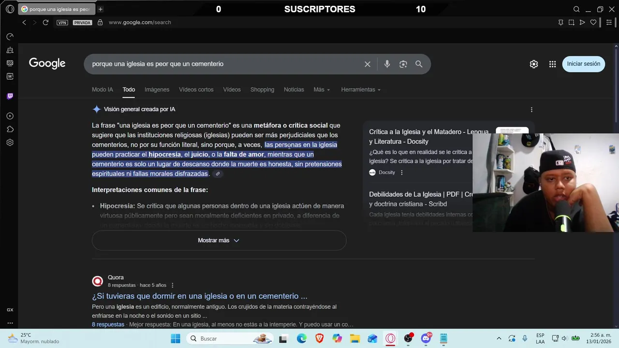Open the Noticias tab
This screenshot has height=348, width=619.
tap(294, 89)
